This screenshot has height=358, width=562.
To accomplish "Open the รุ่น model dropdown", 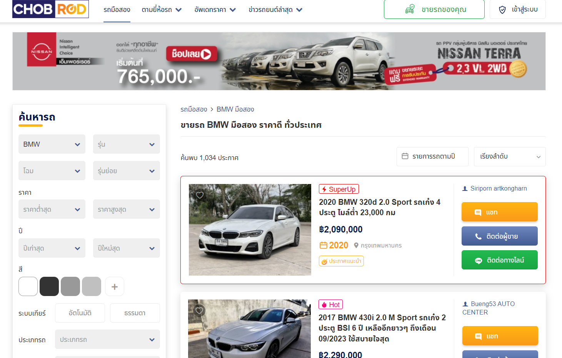I will coord(126,144).
